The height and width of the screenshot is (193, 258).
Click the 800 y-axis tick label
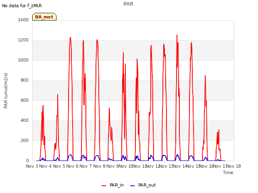pos(25,80)
